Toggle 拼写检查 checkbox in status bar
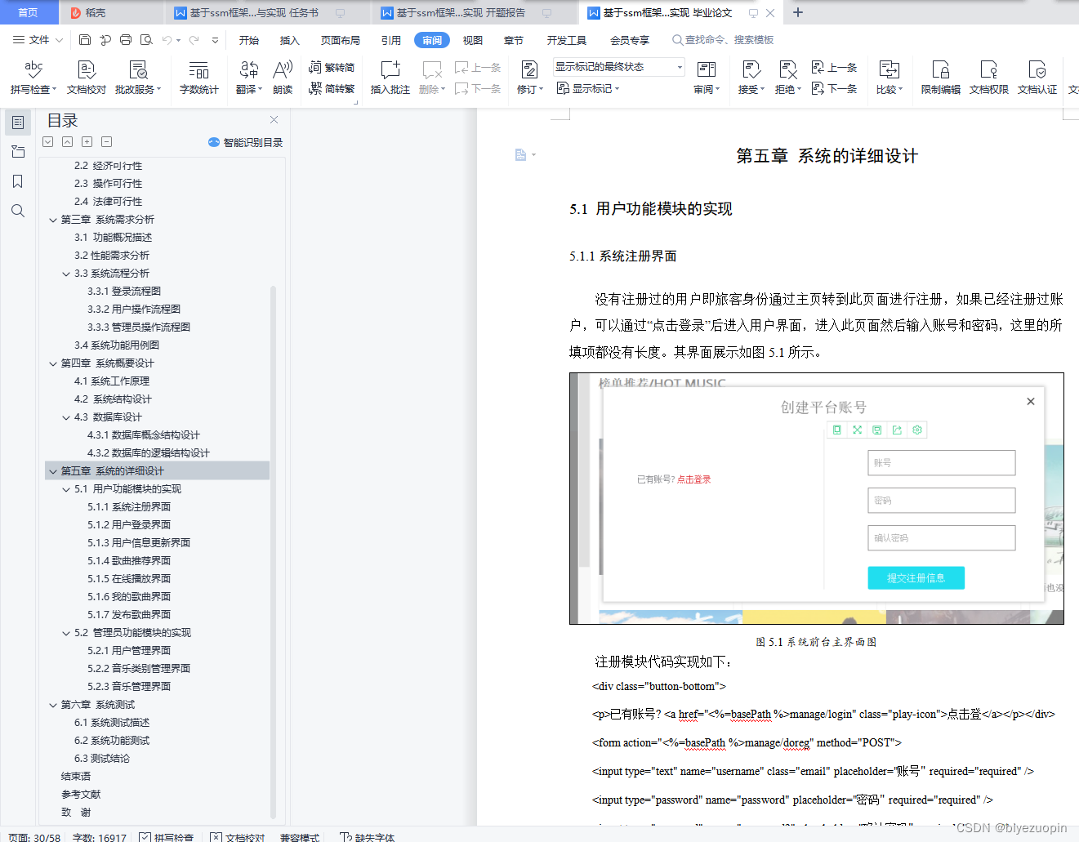 (145, 837)
